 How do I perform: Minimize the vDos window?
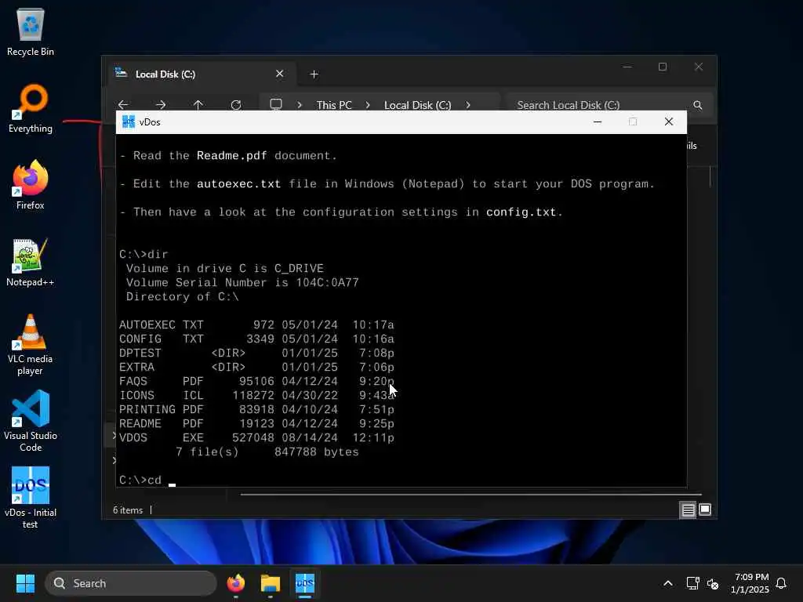[597, 121]
